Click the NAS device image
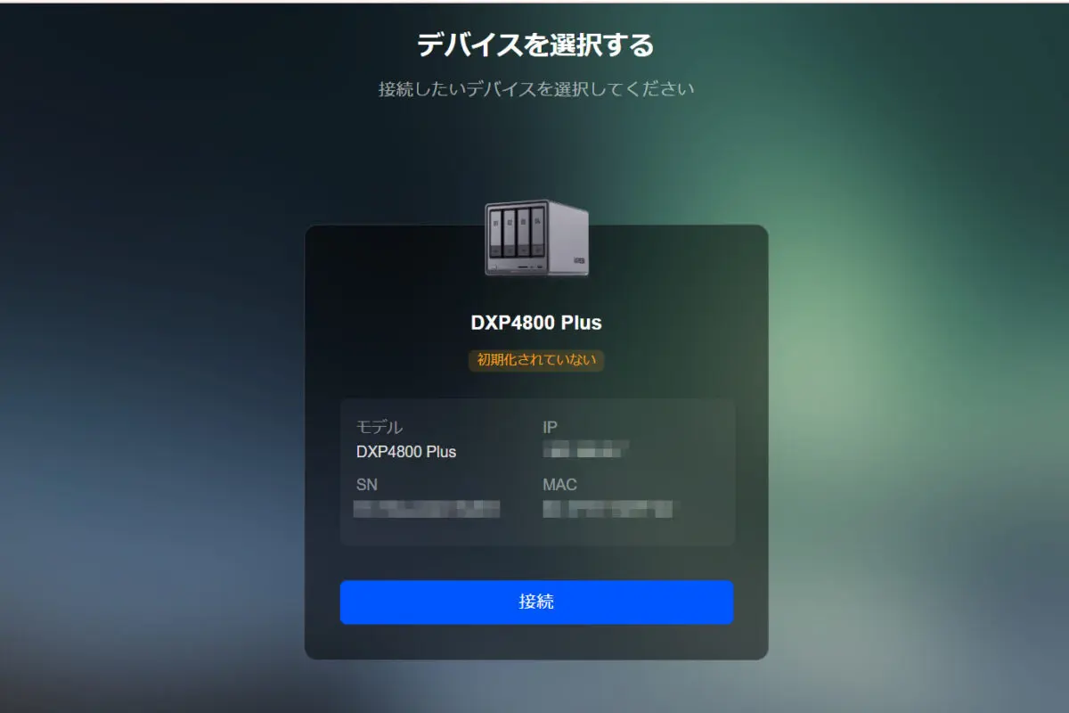Image resolution: width=1069 pixels, height=713 pixels. point(536,238)
